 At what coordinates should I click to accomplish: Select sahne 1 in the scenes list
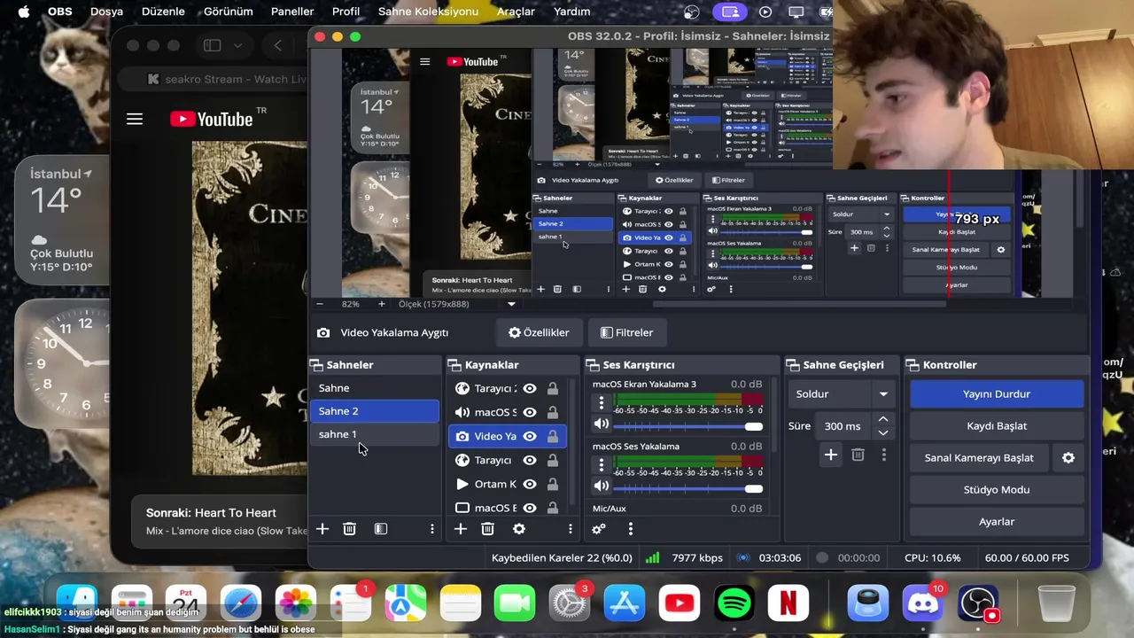tap(374, 434)
